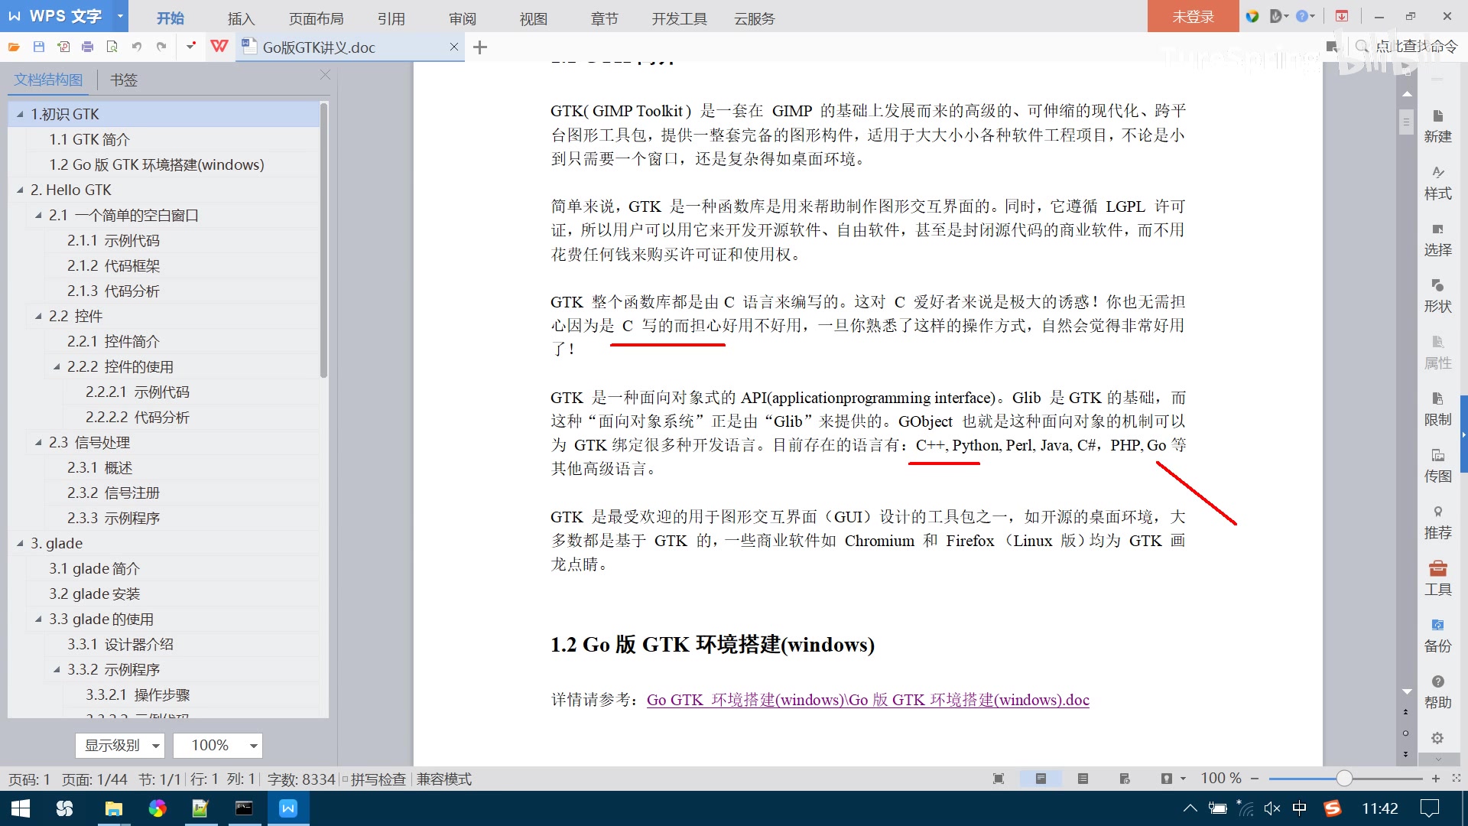Click the Print icon in quick toolbar

87,47
